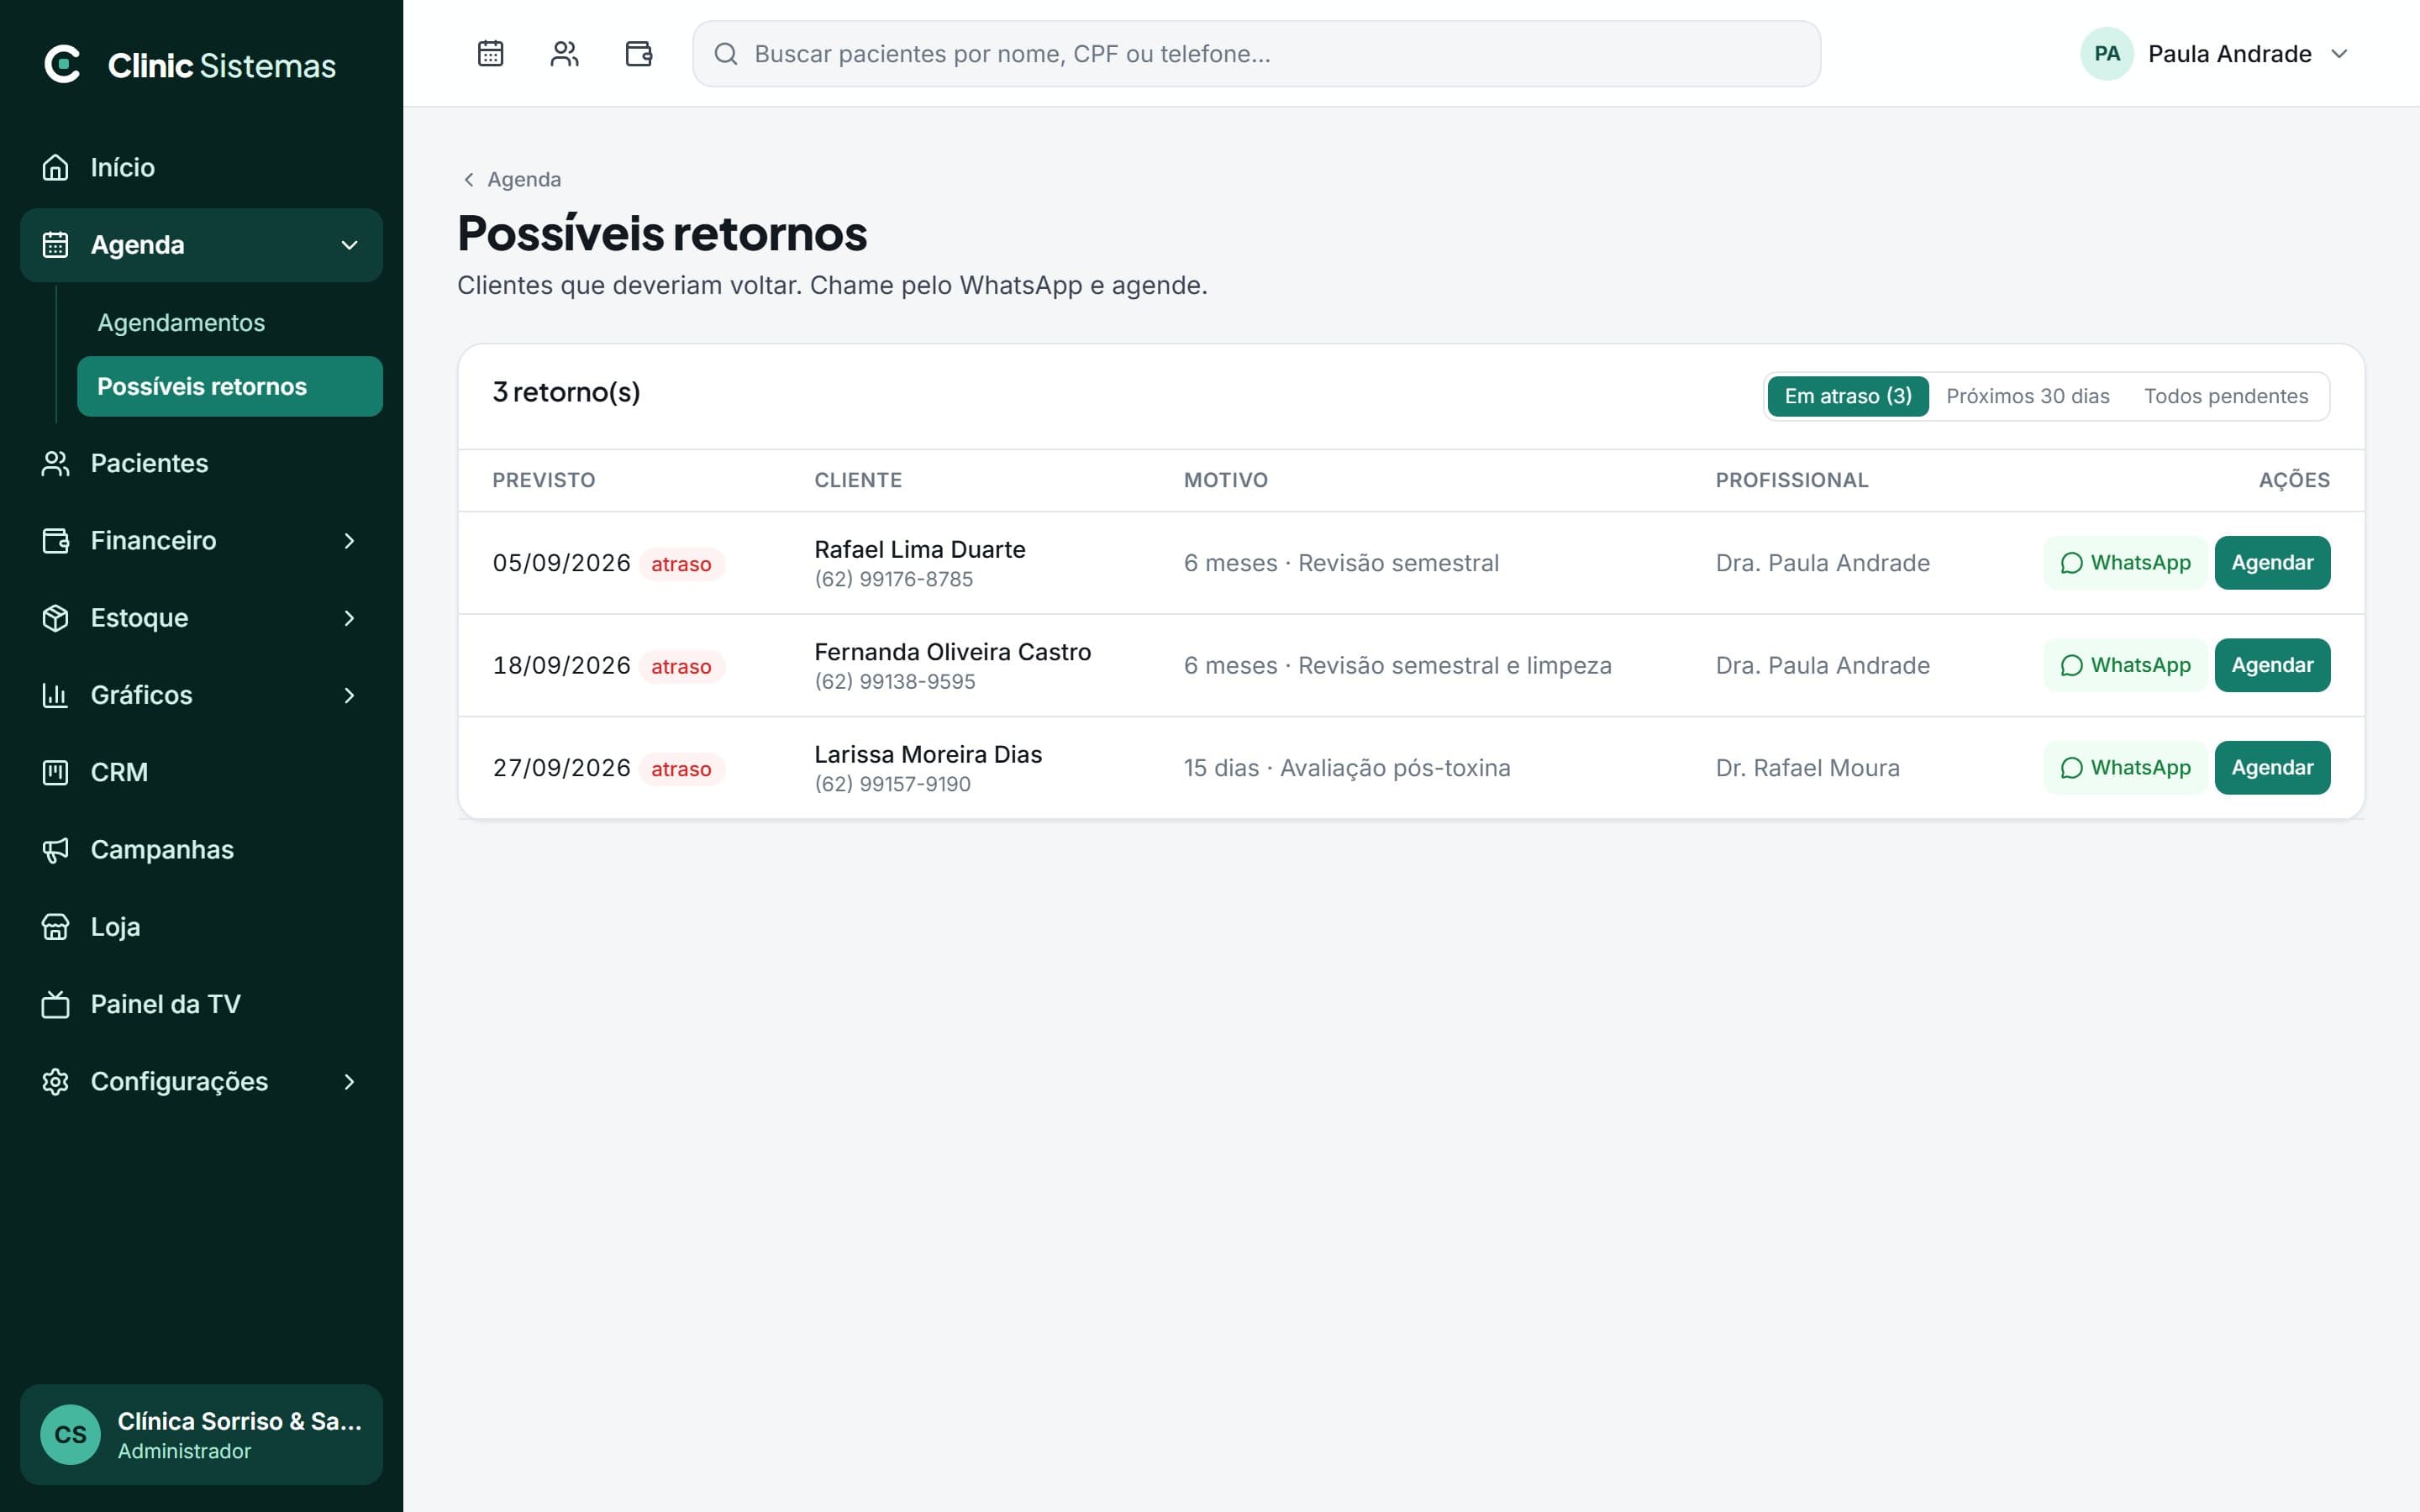The width and height of the screenshot is (2420, 1512).
Task: Switch to the Todos pendentes filter
Action: coord(2225,396)
